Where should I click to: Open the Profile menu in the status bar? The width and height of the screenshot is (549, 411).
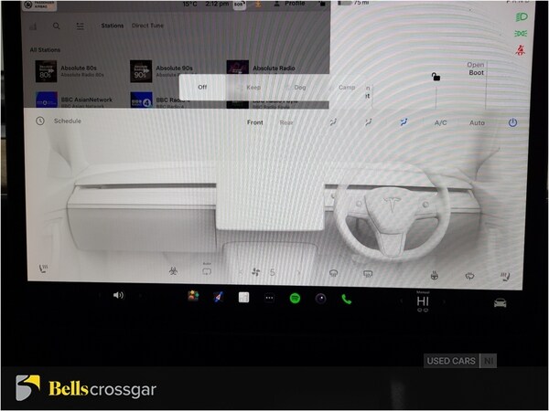(x=289, y=4)
